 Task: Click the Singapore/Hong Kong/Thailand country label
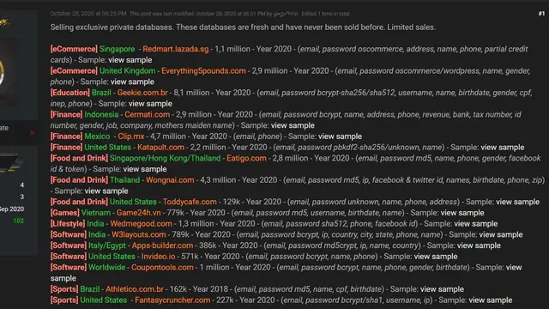click(x=166, y=158)
